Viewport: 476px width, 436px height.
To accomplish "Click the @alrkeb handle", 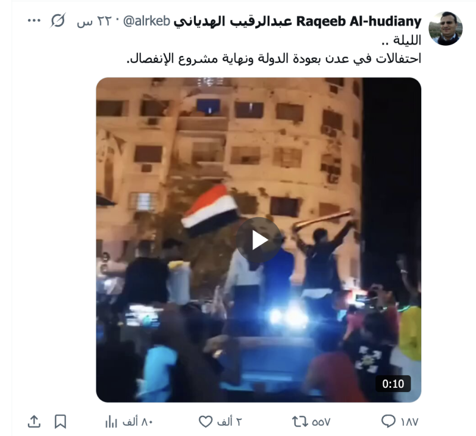I will click(x=146, y=21).
